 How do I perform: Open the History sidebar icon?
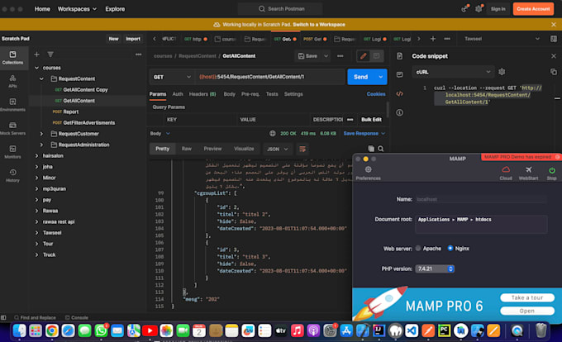[12, 175]
